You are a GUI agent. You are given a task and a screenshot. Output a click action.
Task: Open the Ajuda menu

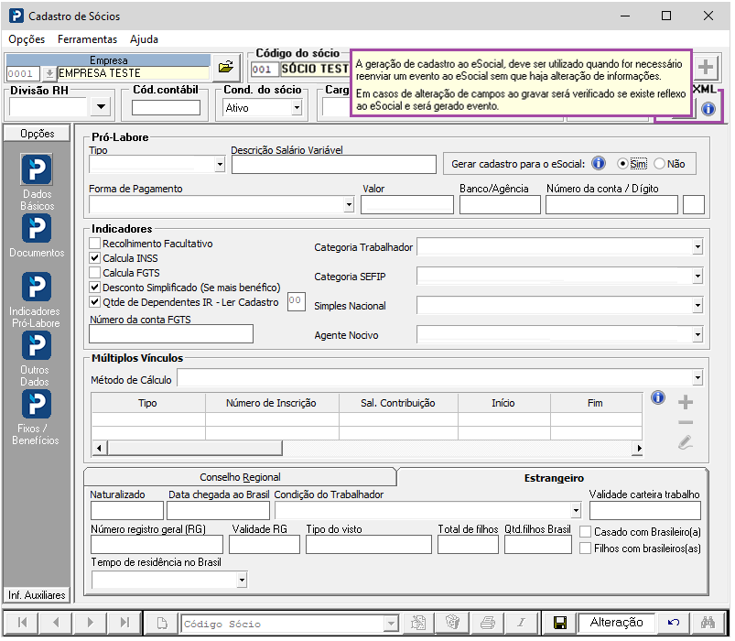(x=144, y=39)
